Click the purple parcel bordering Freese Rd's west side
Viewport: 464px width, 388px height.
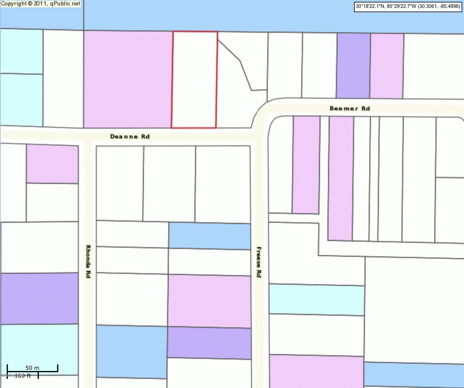pyautogui.click(x=209, y=343)
